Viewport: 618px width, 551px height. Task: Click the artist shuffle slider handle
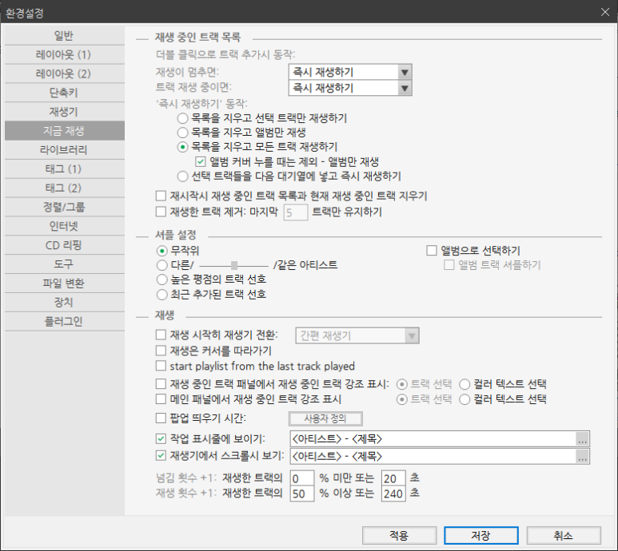point(234,265)
